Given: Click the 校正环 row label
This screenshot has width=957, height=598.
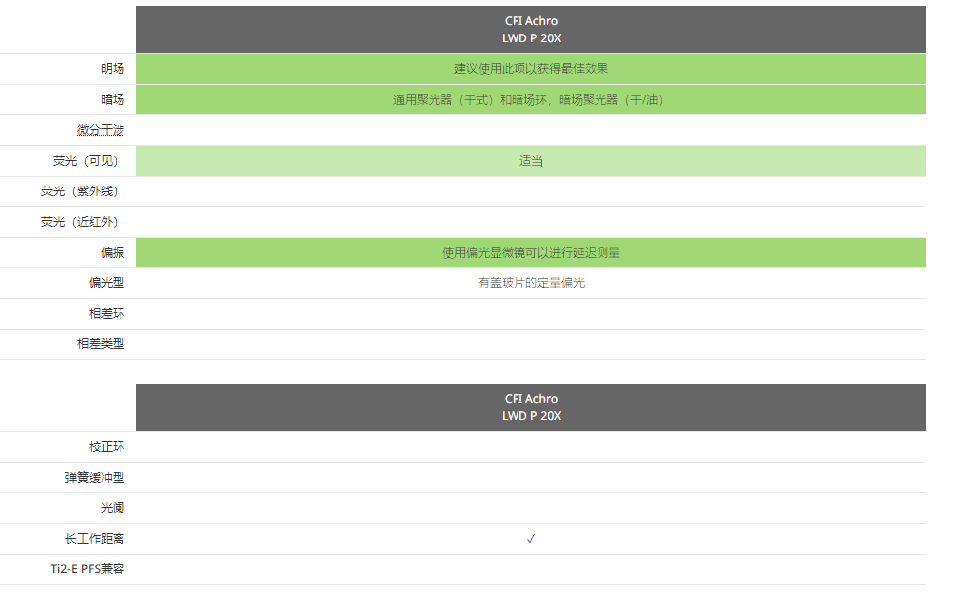Looking at the screenshot, I should 107,447.
